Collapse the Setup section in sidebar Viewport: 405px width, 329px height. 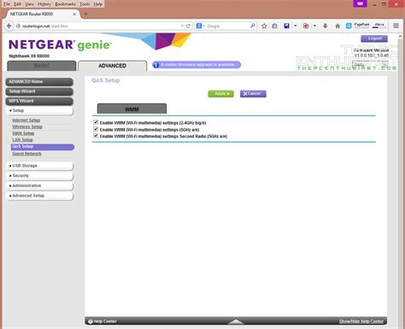click(x=39, y=110)
